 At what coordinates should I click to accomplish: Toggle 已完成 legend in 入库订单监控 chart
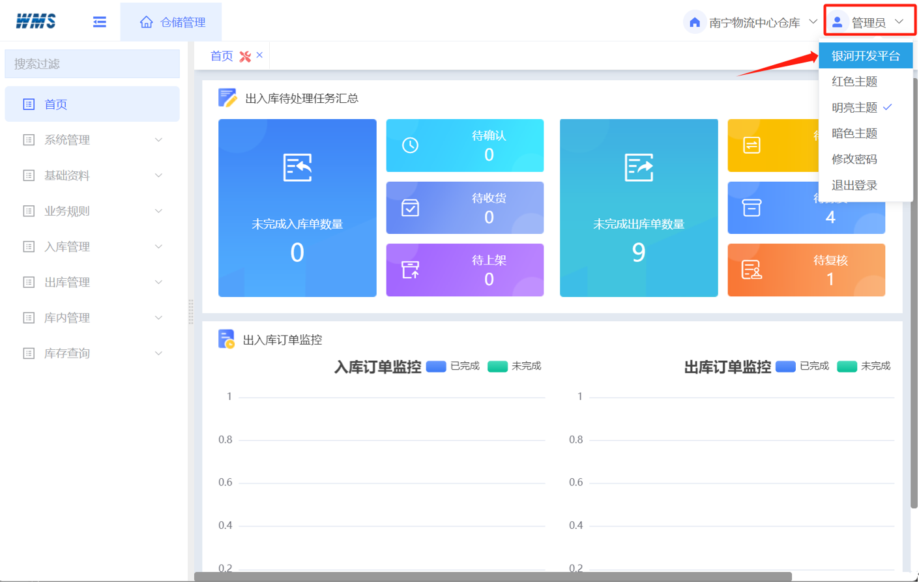(x=452, y=366)
